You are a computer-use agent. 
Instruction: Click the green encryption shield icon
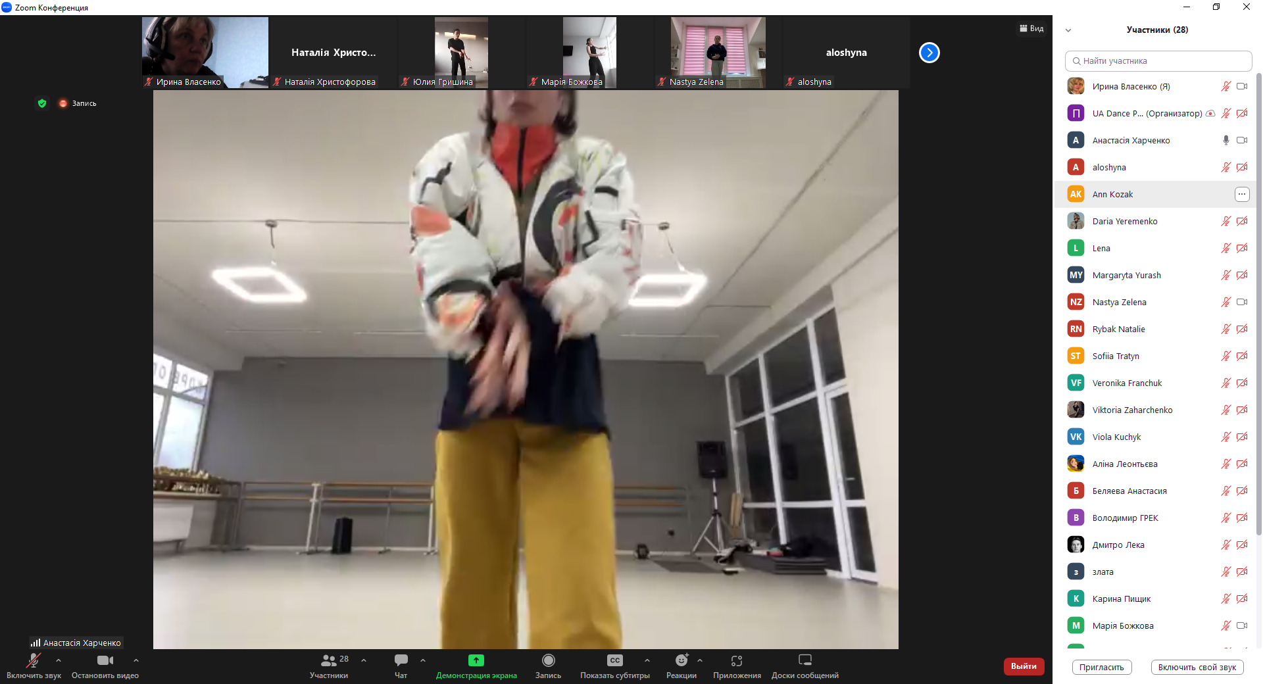coord(42,103)
